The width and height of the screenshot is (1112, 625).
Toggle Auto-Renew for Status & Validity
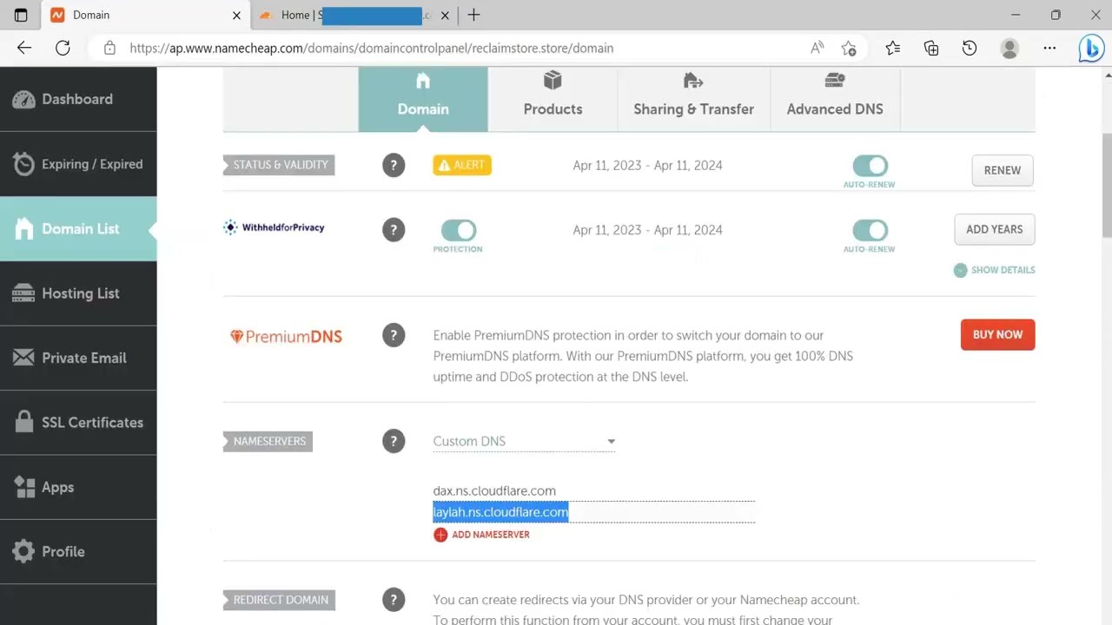pyautogui.click(x=870, y=166)
